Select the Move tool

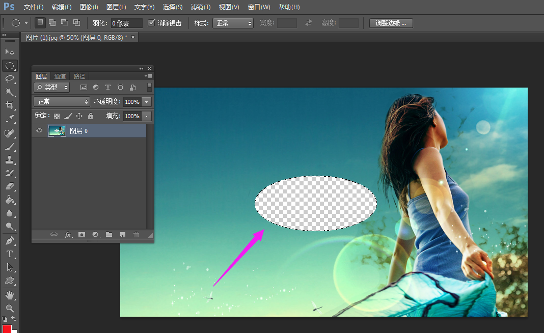coord(10,52)
